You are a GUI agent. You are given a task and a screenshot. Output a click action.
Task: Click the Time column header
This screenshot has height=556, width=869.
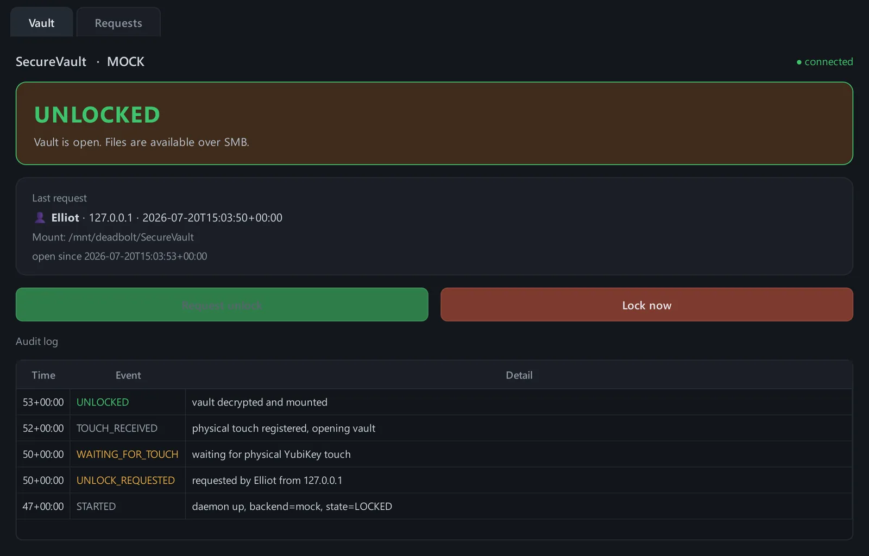point(43,375)
